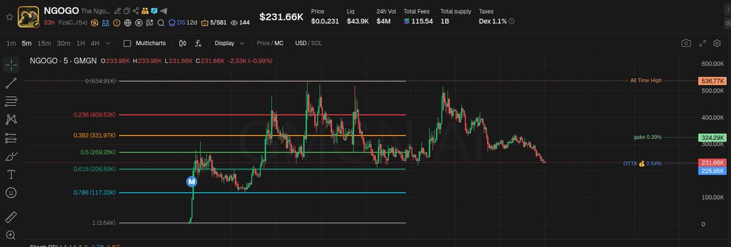Select the ruler measure tool
The height and width of the screenshot is (247, 731).
point(11,217)
